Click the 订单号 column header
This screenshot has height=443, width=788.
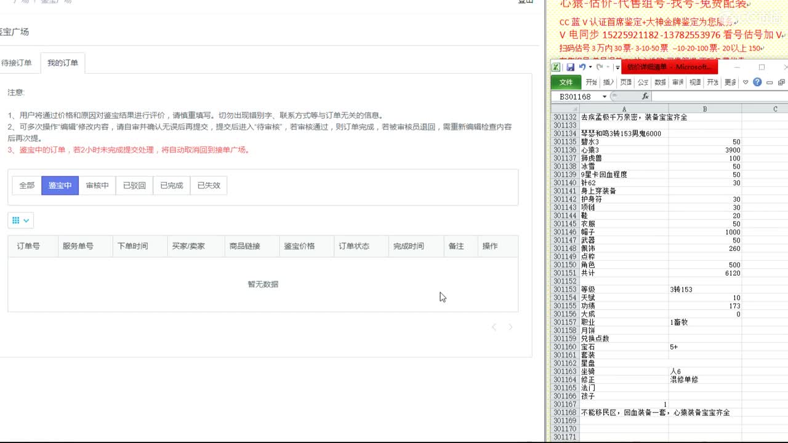pyautogui.click(x=33, y=246)
